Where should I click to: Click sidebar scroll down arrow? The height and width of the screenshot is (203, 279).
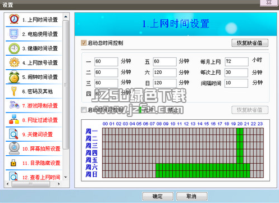[66, 177]
